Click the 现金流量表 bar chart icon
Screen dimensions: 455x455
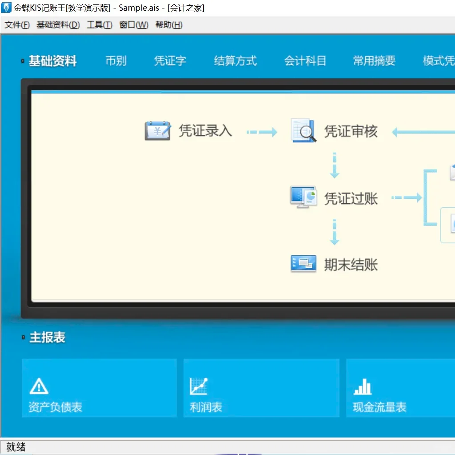point(363,387)
